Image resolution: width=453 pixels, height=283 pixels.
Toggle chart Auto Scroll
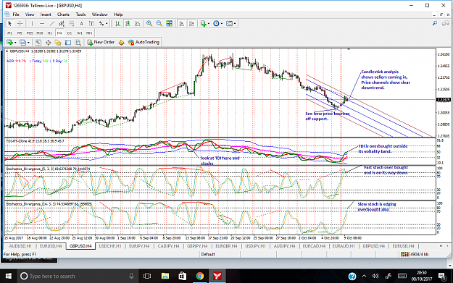(x=181, y=24)
